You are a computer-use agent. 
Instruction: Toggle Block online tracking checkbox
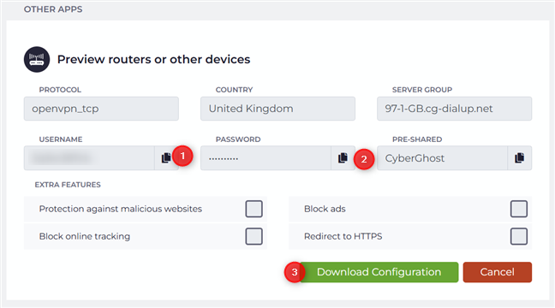254,236
